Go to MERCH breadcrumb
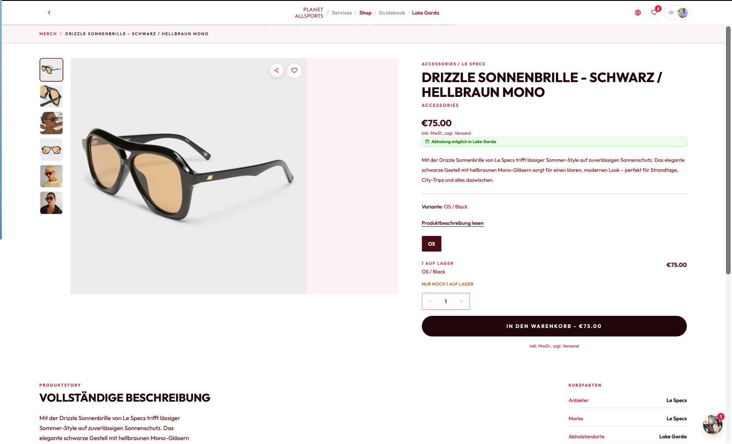Viewport: 732px width, 444px height. tap(48, 34)
